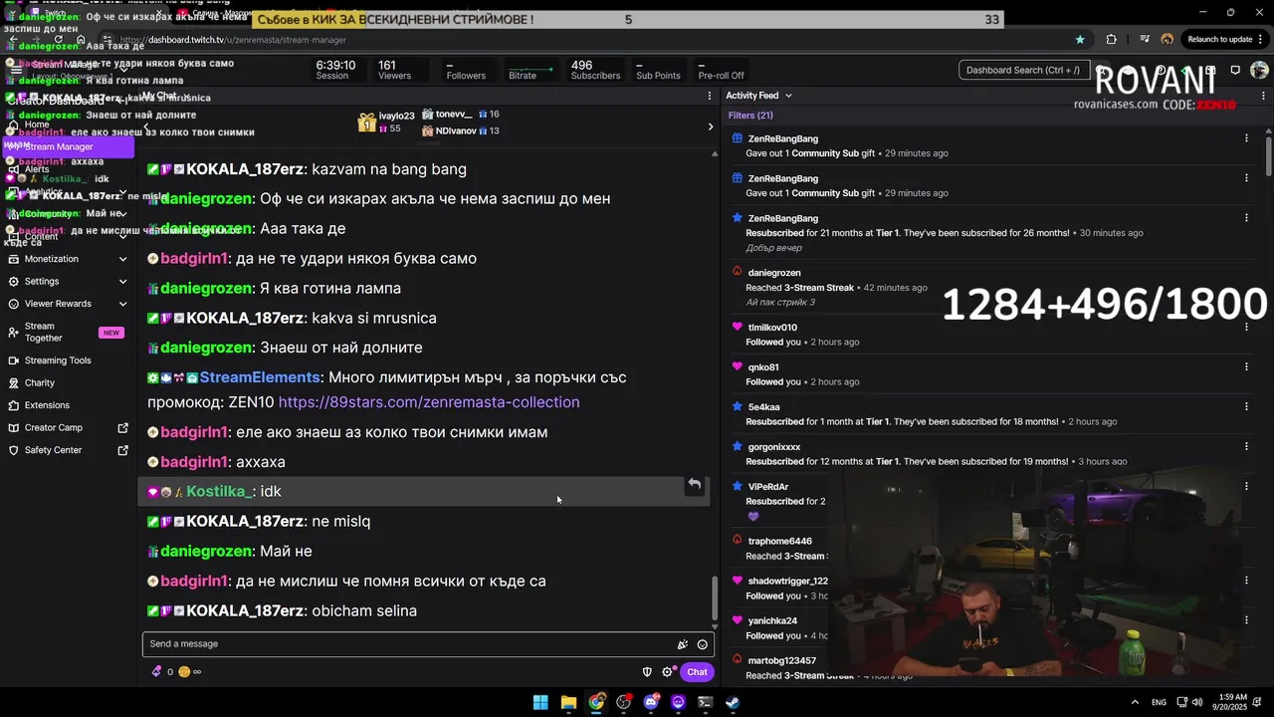Viewport: 1274px width, 717px height.
Task: Open Safety Center sidebar menu item
Action: pos(68,450)
